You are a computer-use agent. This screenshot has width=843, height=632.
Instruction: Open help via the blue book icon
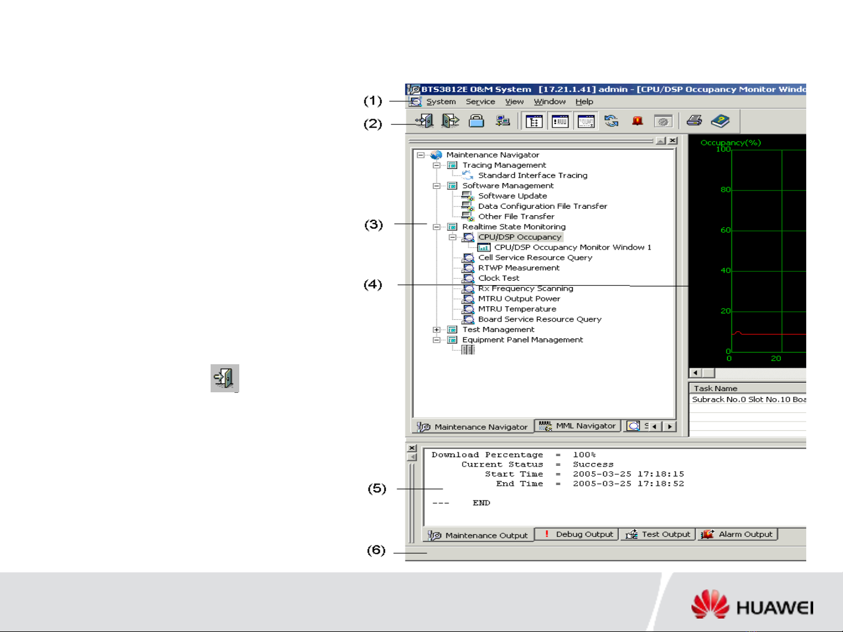(720, 121)
